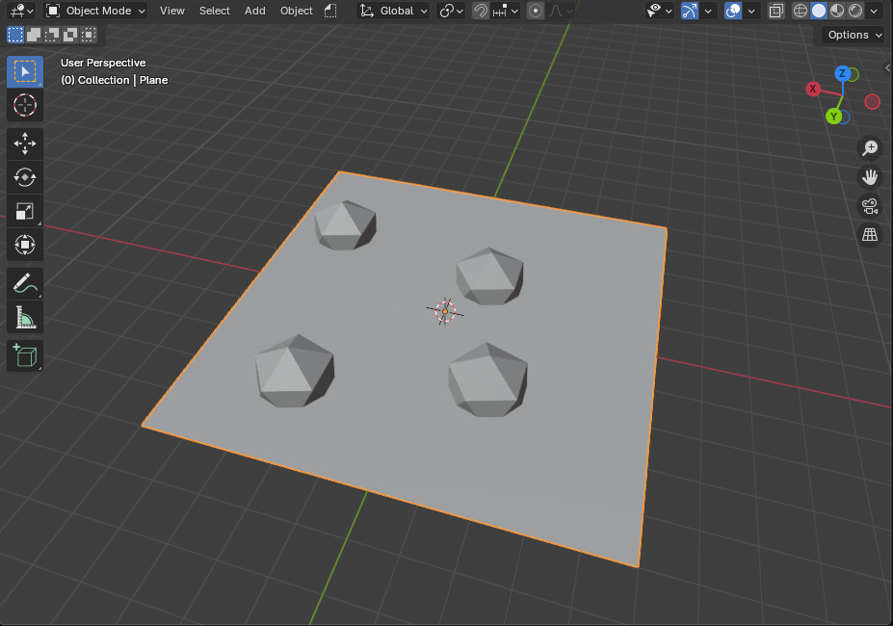This screenshot has width=893, height=626.
Task: Toggle proportional editing
Action: point(536,11)
